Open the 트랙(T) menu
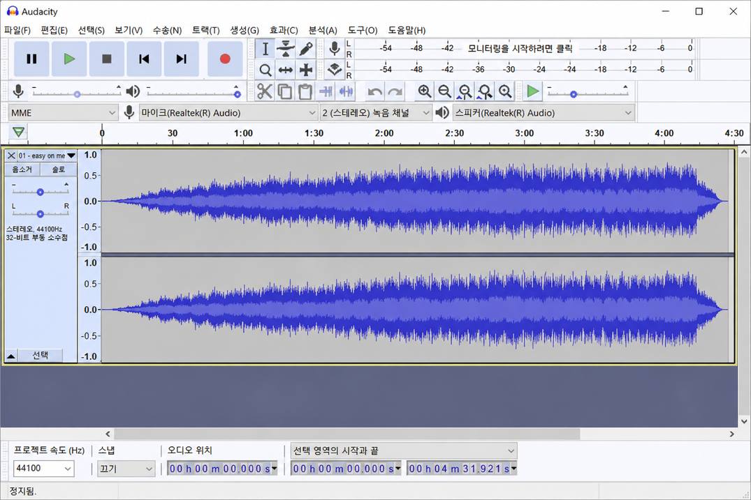The image size is (751, 500). (x=205, y=30)
